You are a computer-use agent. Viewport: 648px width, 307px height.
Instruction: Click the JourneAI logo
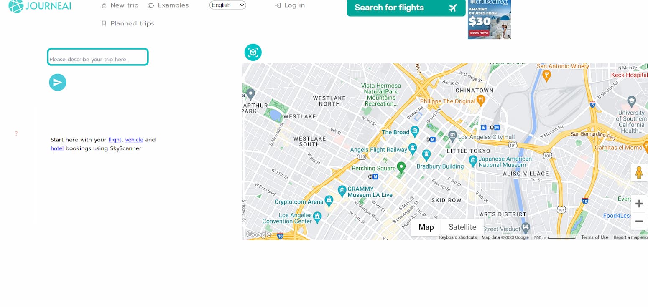coord(40,6)
